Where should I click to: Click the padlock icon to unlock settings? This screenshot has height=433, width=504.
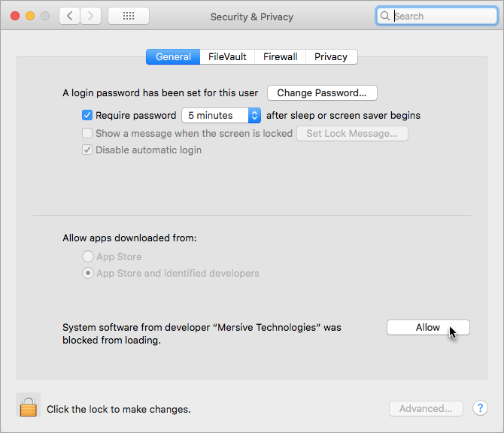29,405
